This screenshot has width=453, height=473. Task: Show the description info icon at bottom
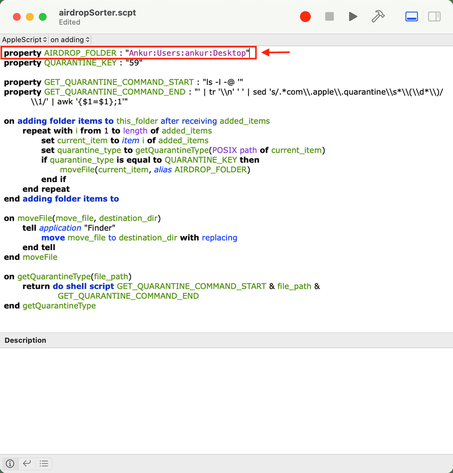[10, 463]
